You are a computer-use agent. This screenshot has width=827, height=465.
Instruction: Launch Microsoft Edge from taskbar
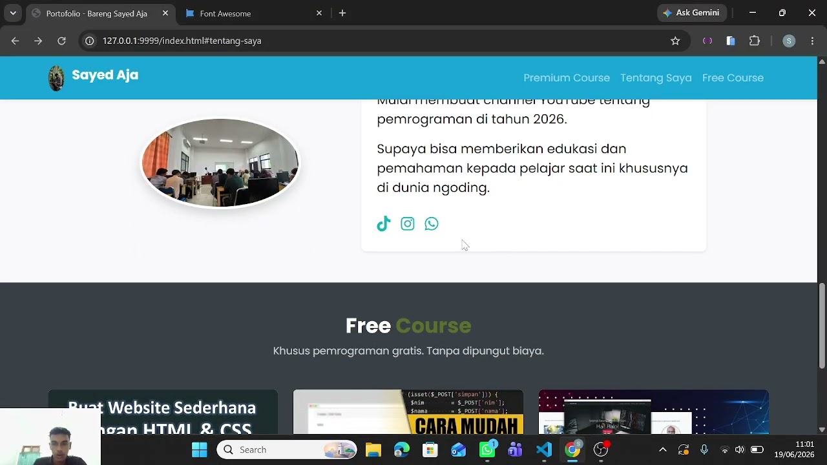[402, 449]
